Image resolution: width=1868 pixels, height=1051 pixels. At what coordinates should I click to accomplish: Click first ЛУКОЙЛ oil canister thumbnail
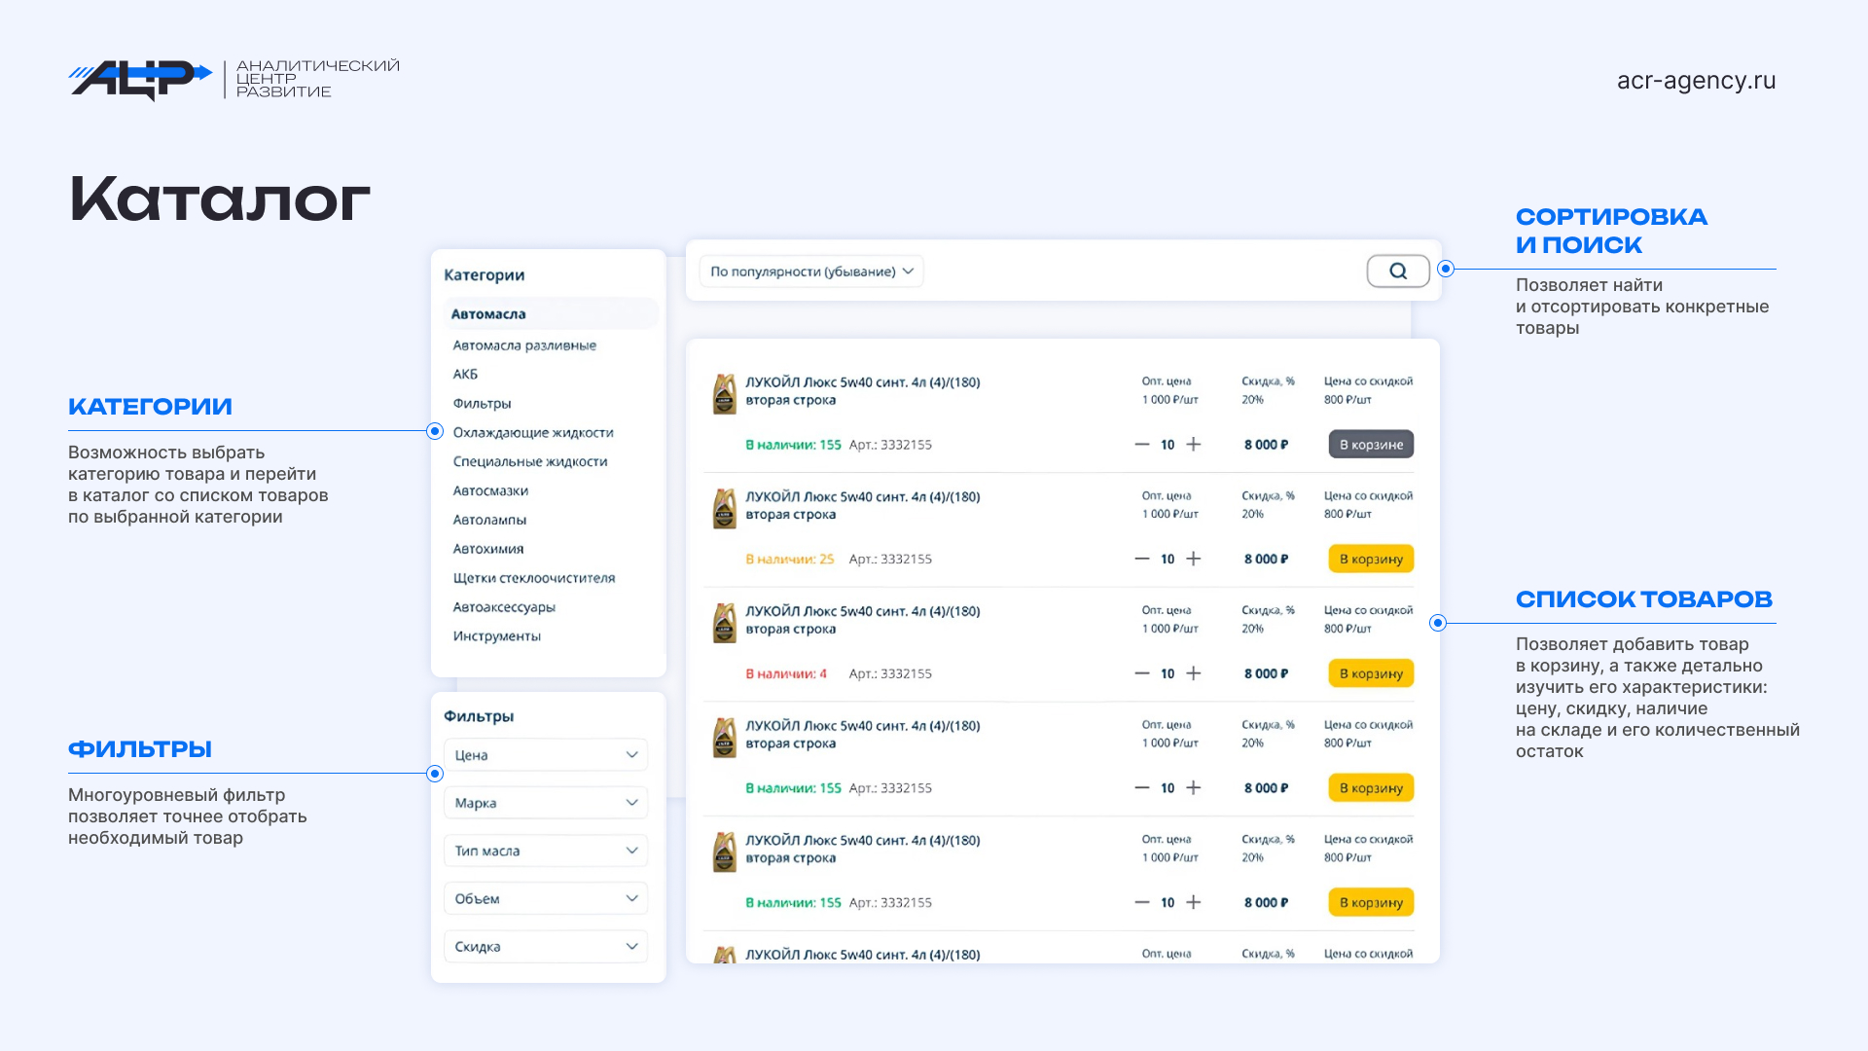point(725,394)
